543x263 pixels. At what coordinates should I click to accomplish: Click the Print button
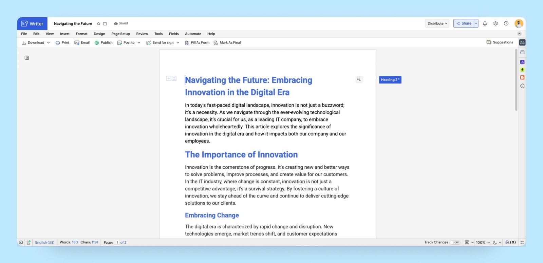point(62,43)
